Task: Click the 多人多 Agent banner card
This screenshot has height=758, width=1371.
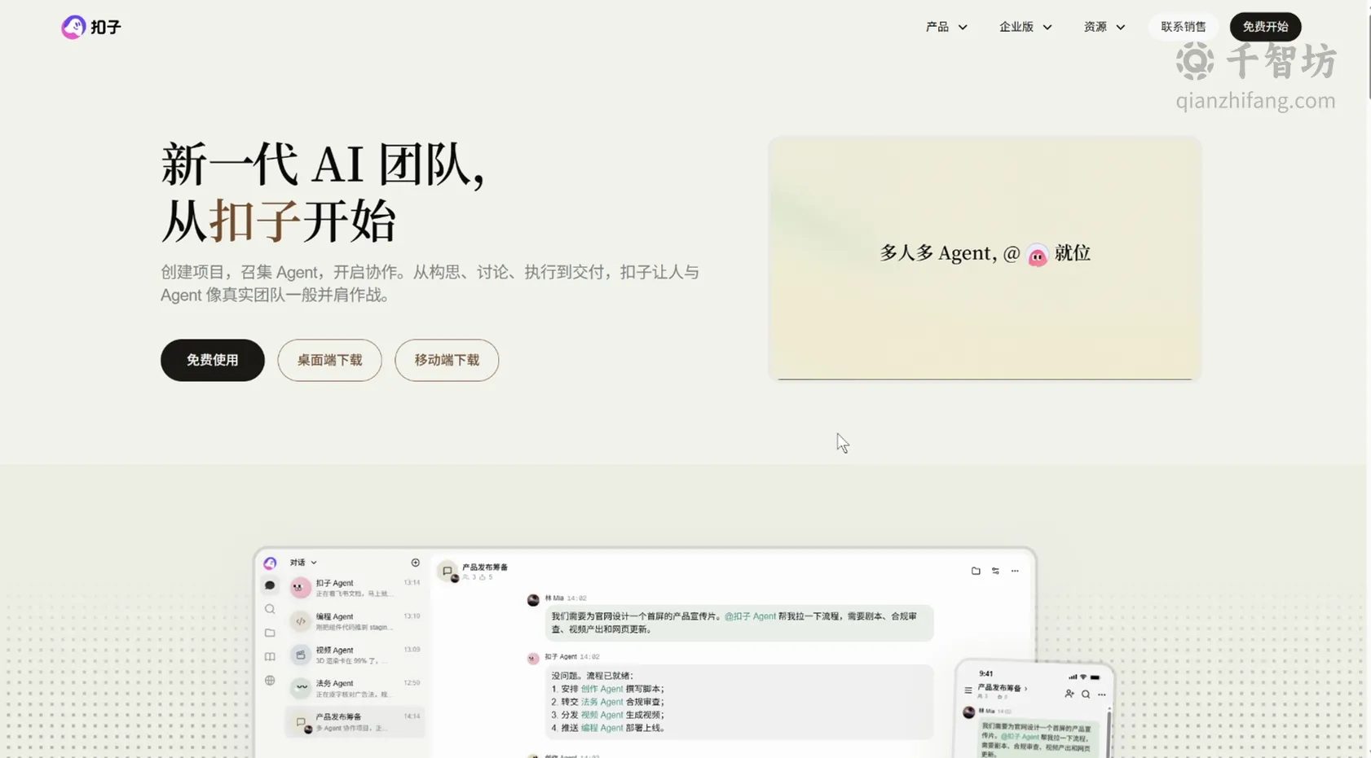Action: coord(985,258)
